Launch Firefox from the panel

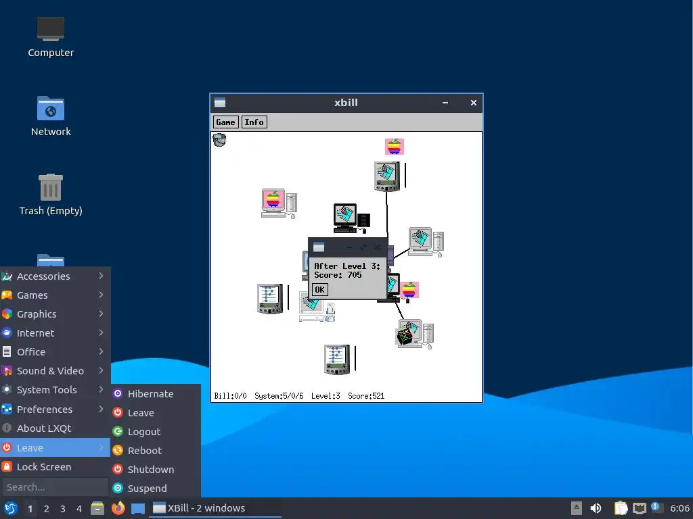tap(118, 508)
